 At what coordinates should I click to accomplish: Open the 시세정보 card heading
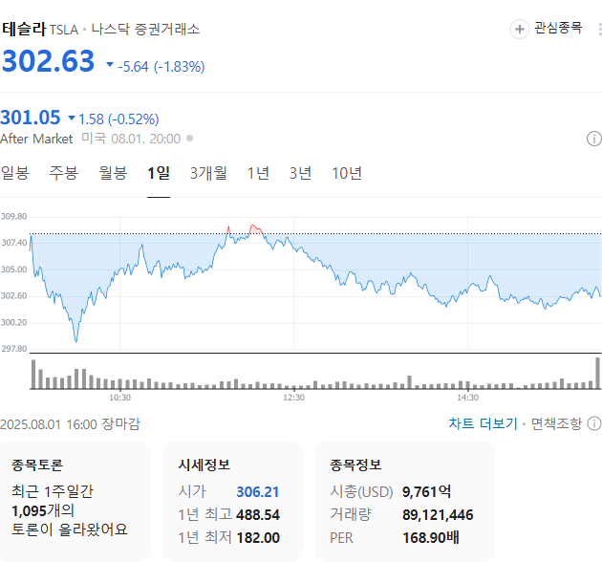point(204,465)
